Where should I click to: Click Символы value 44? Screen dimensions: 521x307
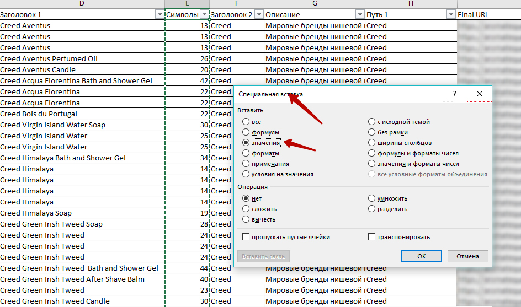tap(187, 268)
